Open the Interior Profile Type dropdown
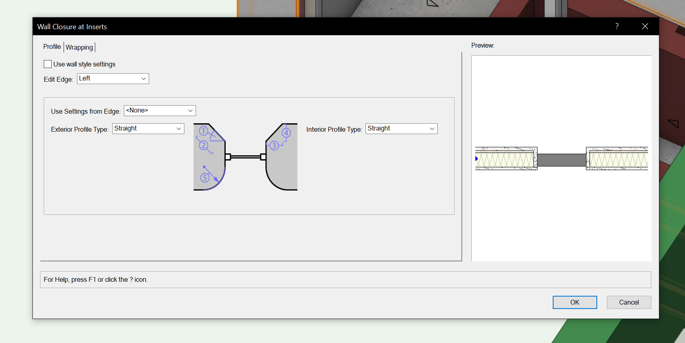685x343 pixels. pyautogui.click(x=401, y=129)
